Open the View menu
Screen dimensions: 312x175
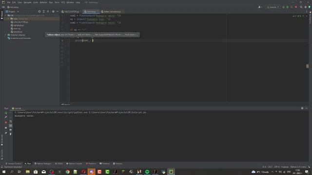[x=19, y=2]
